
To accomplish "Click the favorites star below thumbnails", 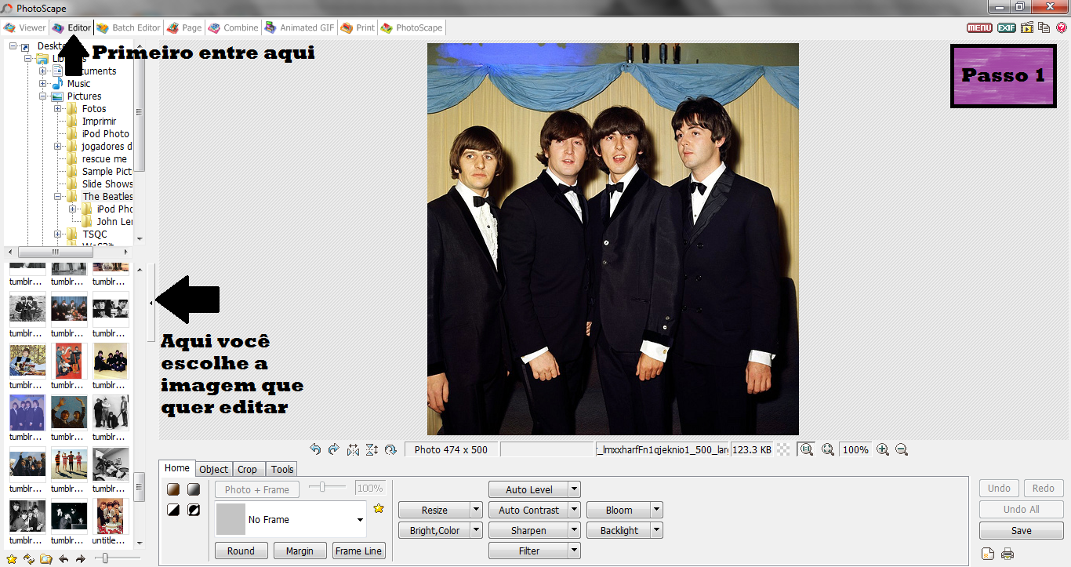I will click(11, 558).
